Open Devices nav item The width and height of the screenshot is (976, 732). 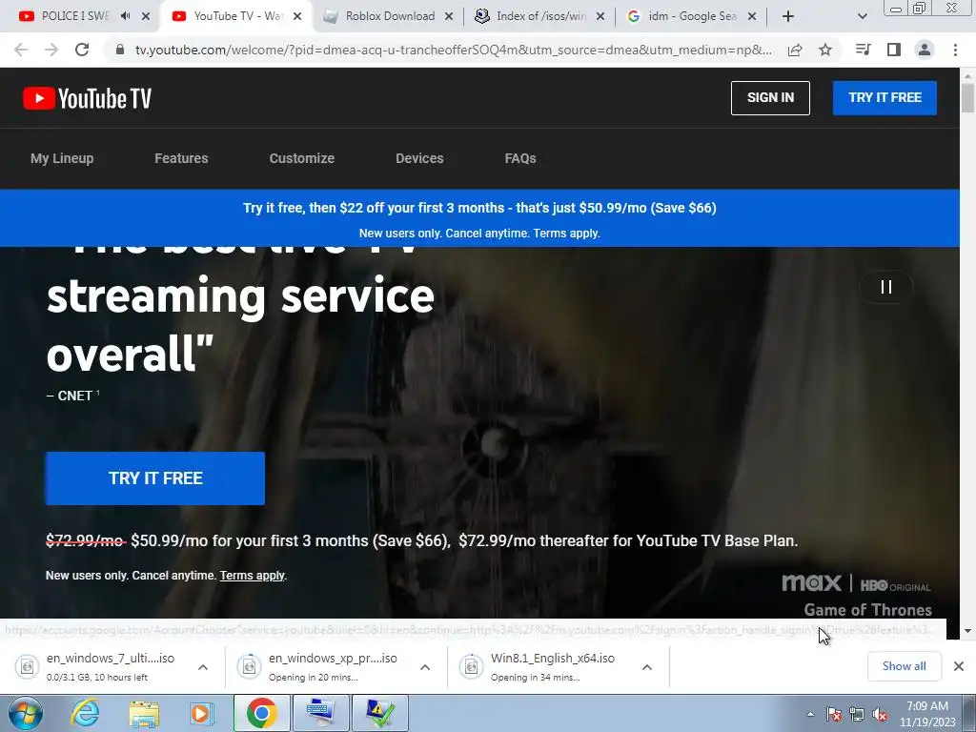(419, 158)
